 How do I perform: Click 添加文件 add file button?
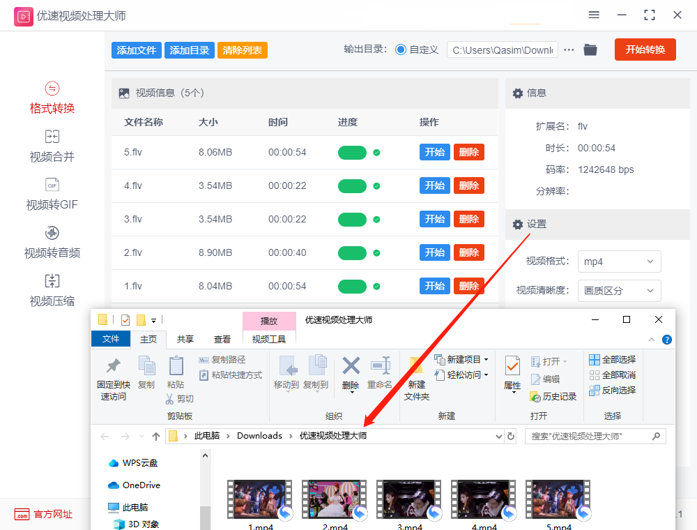coord(137,50)
